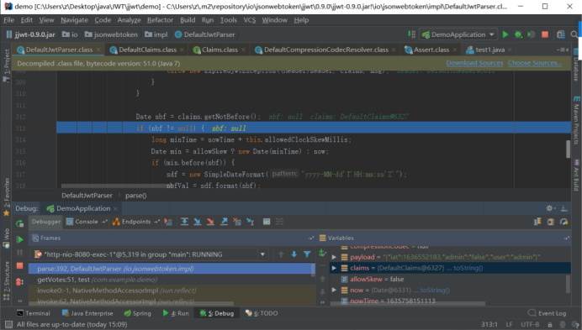Expand more debug sidebar actions chevron
Image resolution: width=582 pixels, height=330 pixels.
coord(20,301)
